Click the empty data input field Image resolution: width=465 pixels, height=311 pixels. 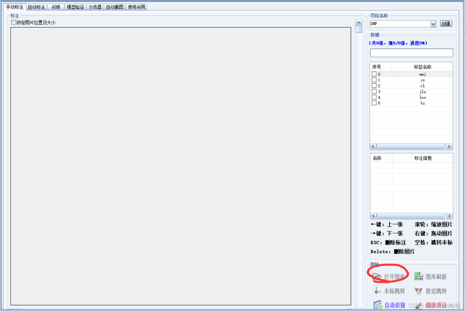tap(411, 53)
